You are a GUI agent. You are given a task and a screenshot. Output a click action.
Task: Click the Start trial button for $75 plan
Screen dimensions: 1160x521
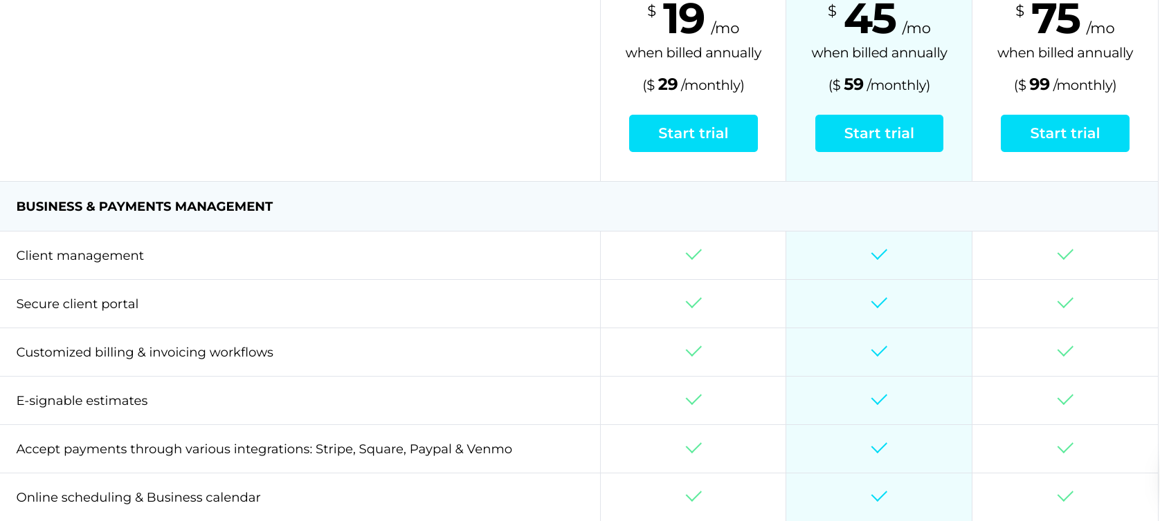tap(1064, 133)
